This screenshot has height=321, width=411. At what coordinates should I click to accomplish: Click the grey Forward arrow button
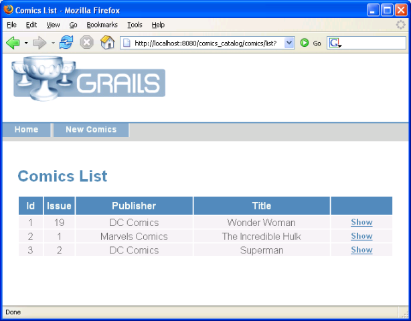[x=39, y=43]
